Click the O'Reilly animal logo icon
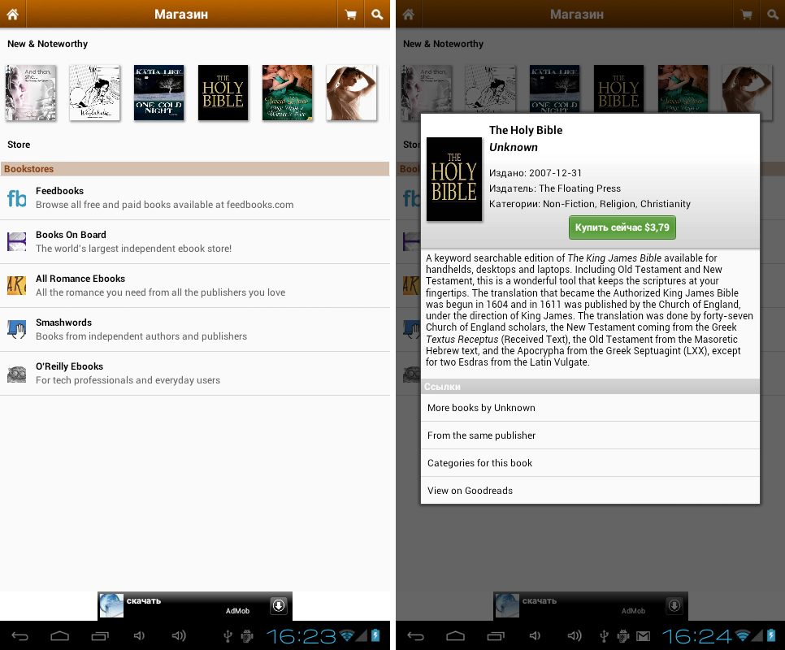785x650 pixels. click(x=16, y=375)
